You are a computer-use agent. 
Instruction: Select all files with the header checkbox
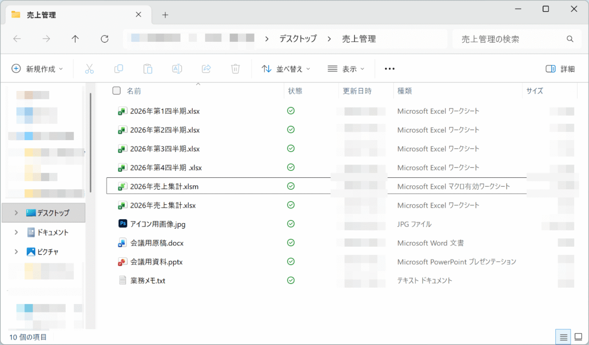click(116, 90)
